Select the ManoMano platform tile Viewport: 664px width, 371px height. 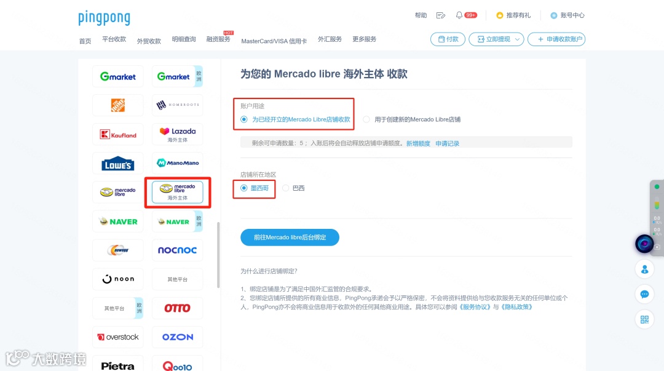(x=178, y=163)
